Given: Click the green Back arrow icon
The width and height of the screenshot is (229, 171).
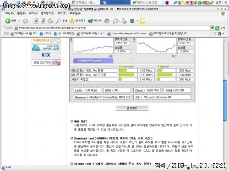Looking at the screenshot, I should point(8,21).
